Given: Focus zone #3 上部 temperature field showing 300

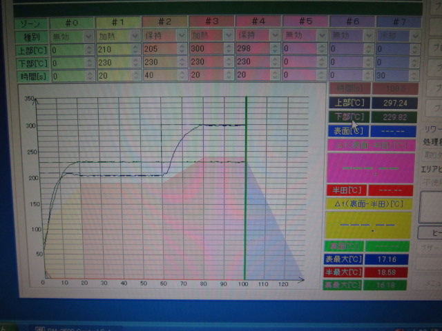Looking at the screenshot, I should coord(203,48).
